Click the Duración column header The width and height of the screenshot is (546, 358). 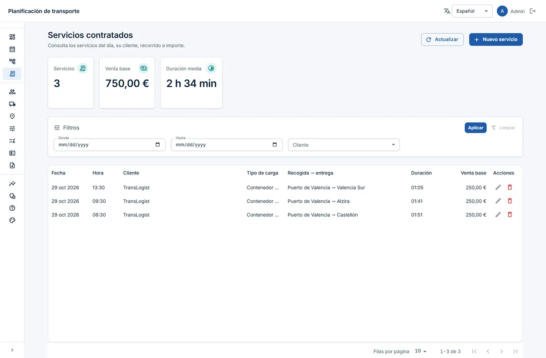[421, 173]
